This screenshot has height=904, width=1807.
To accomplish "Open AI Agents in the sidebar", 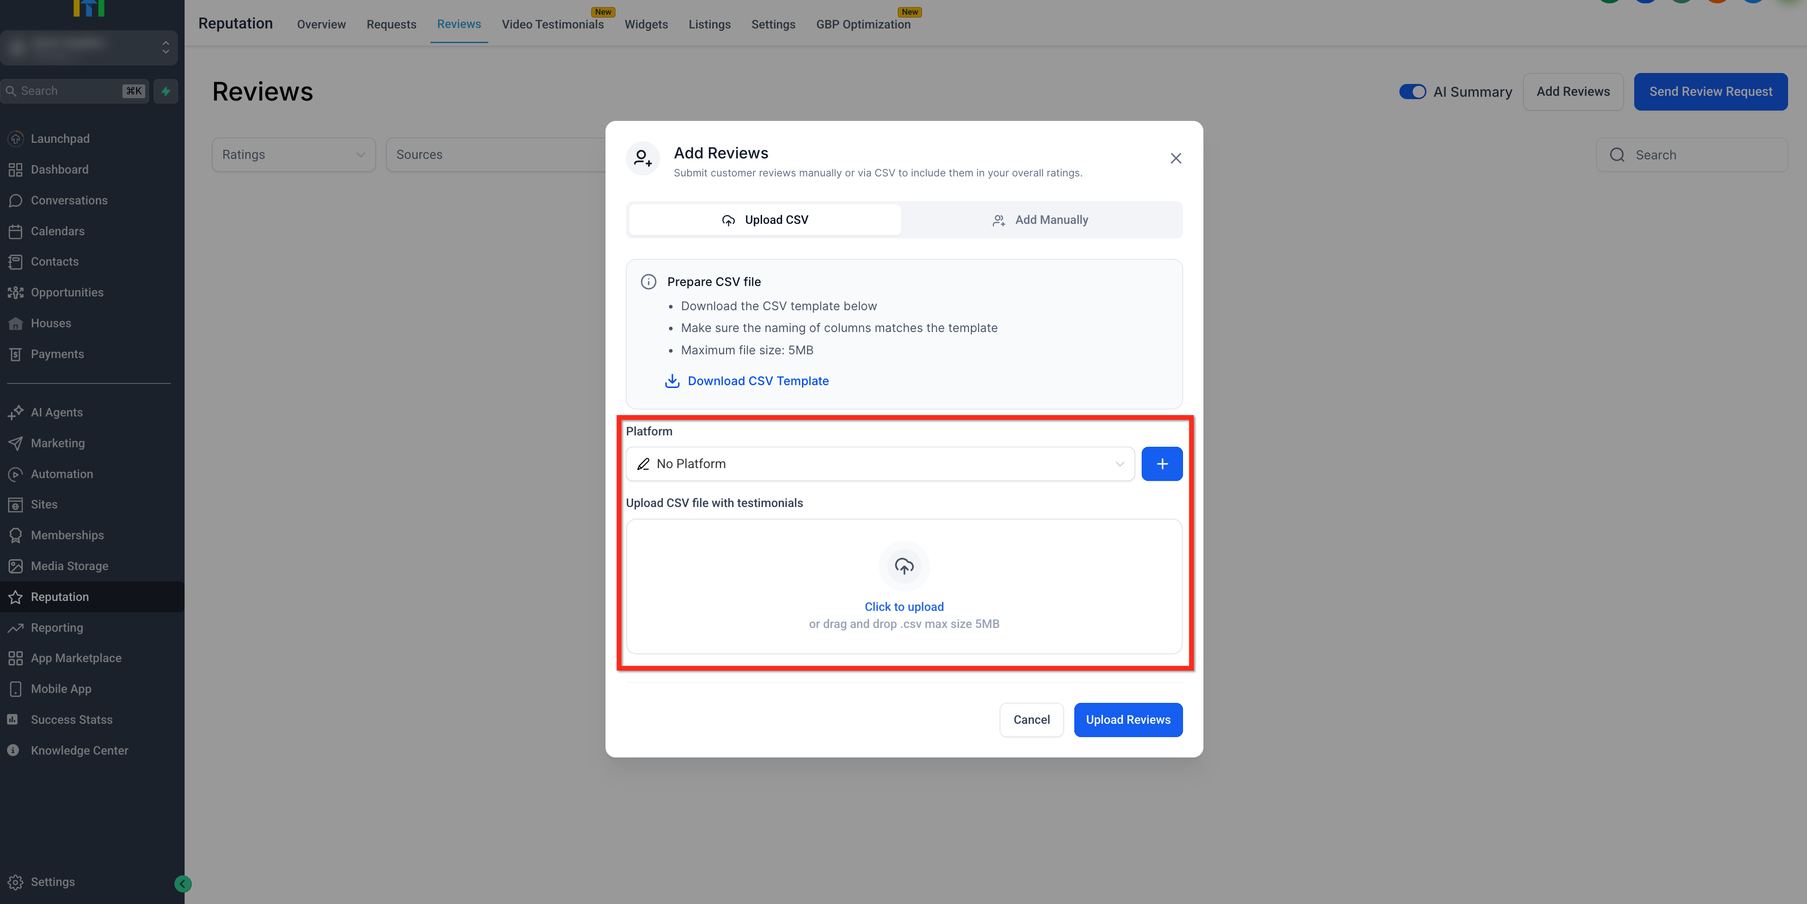I will (56, 412).
